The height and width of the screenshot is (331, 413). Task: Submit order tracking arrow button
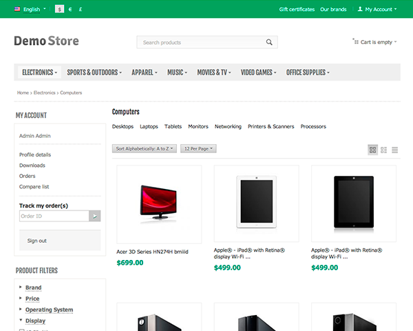[x=95, y=216]
